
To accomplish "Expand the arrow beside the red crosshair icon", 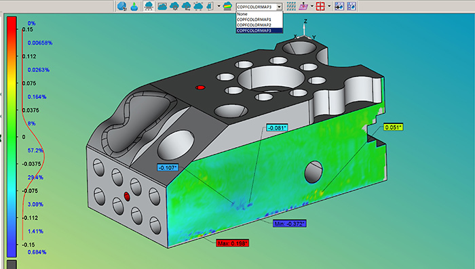I will tap(329, 6).
